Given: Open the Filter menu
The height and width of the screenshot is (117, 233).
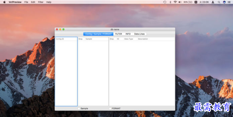Looking at the screenshot, I should click(40, 2).
